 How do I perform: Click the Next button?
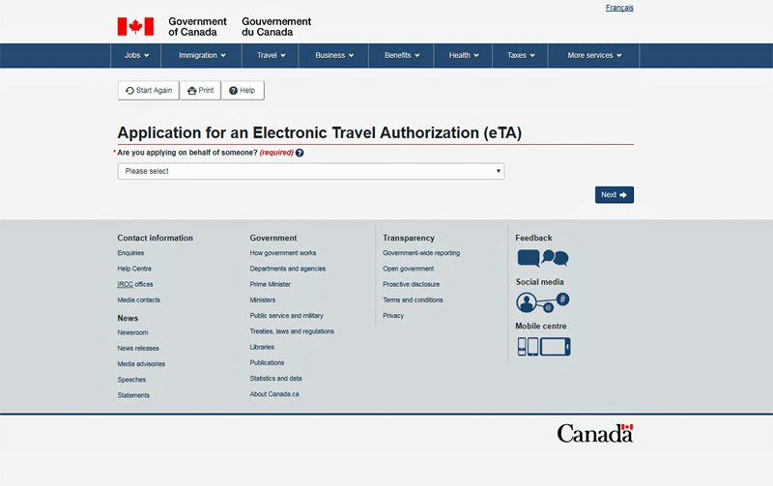tap(614, 195)
